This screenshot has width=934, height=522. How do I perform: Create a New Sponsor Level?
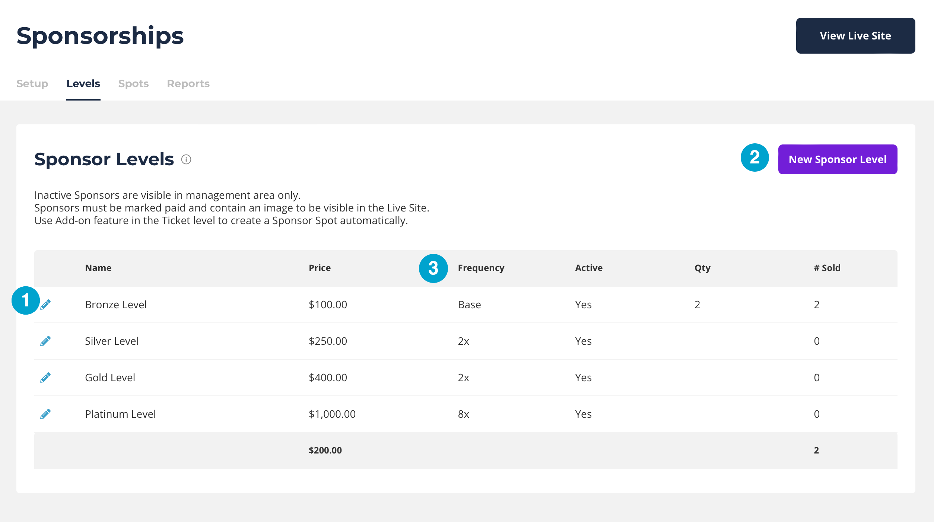[838, 159]
